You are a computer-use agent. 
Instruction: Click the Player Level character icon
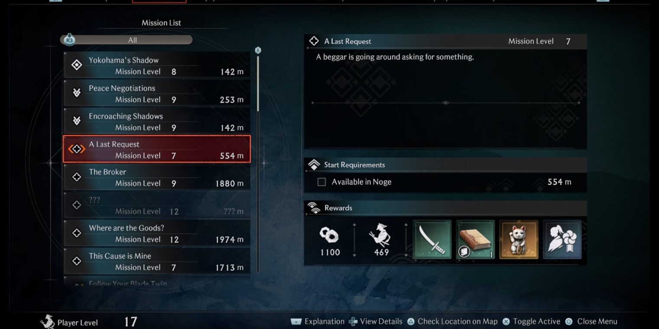pos(48,322)
